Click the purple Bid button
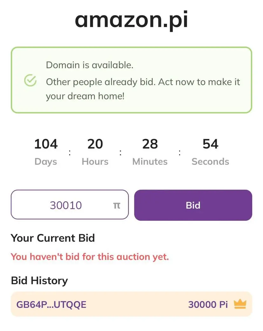The image size is (263, 331). pyautogui.click(x=193, y=205)
